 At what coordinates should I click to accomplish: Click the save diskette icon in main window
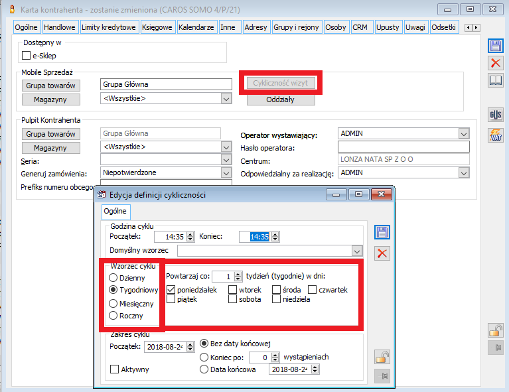click(495, 46)
